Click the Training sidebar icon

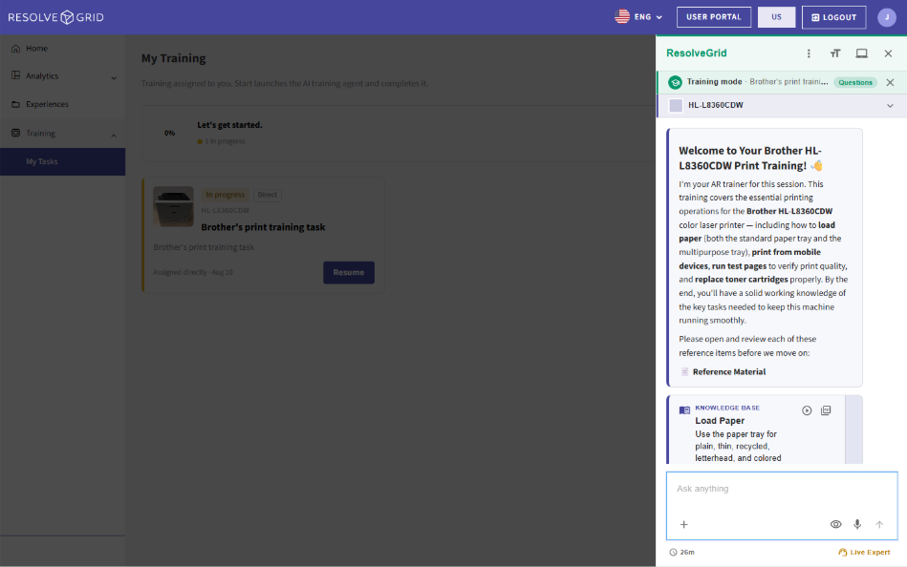(x=15, y=133)
